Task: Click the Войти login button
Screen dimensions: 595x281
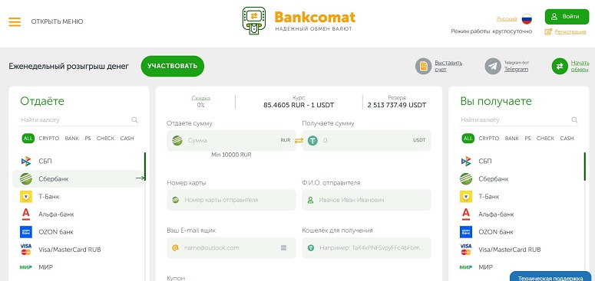Action: (x=567, y=17)
